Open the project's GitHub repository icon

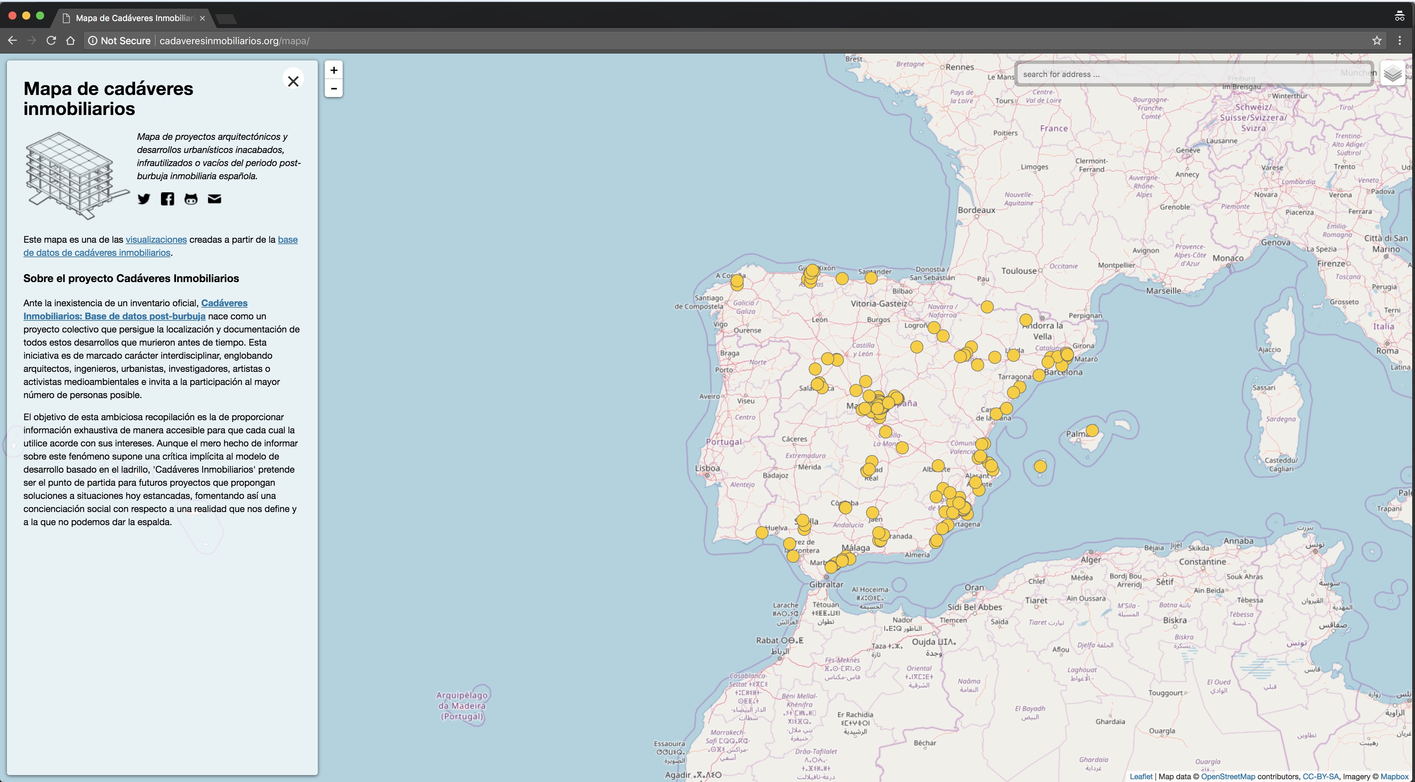click(191, 199)
